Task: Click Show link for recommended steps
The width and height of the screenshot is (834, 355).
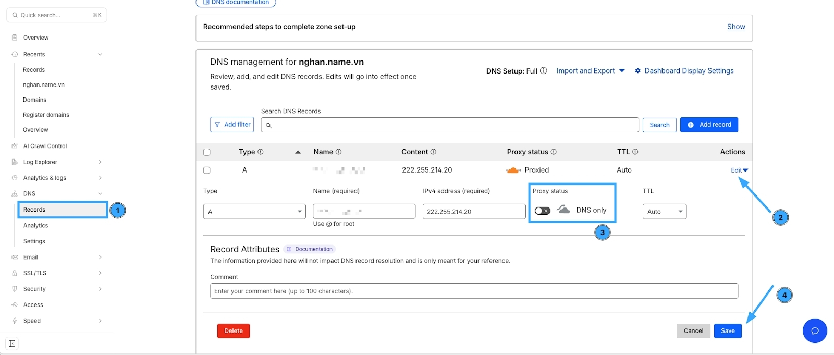Action: point(735,27)
